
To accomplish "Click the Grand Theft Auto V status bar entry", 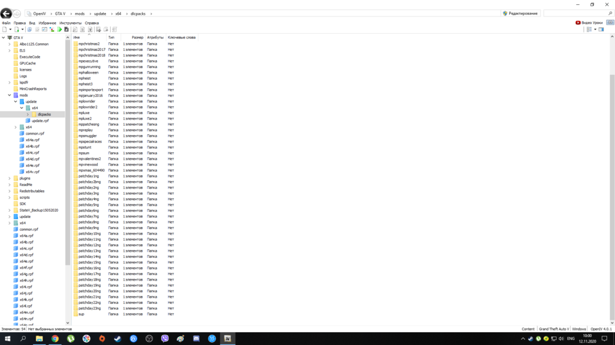I will 553,329.
